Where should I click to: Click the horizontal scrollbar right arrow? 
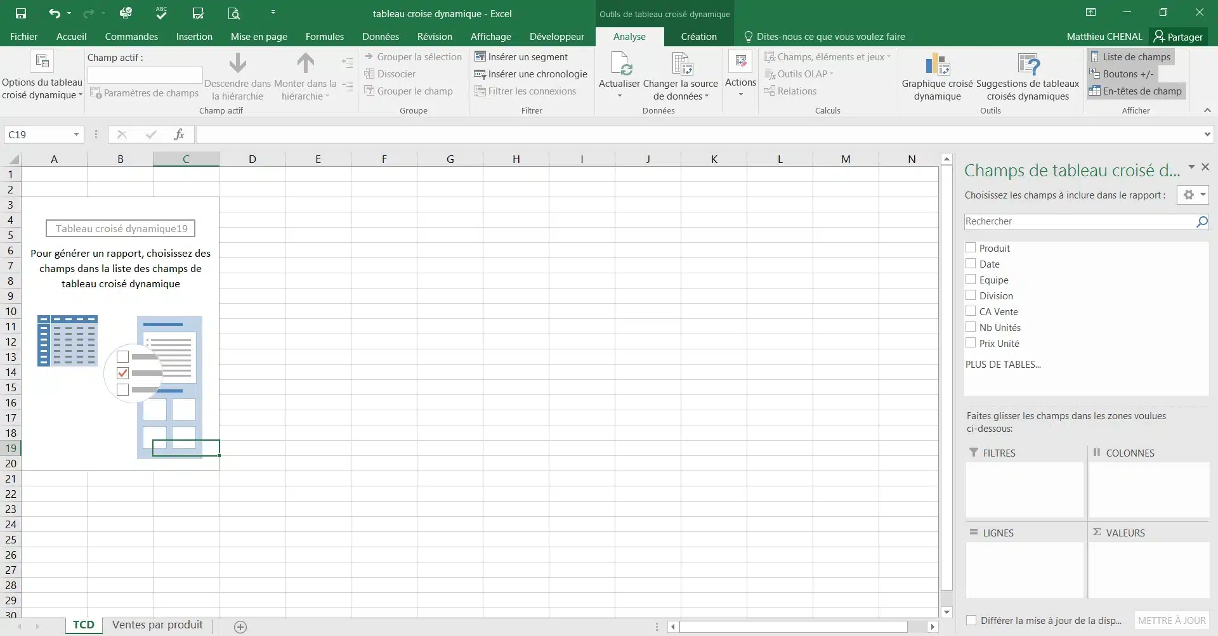(x=932, y=627)
